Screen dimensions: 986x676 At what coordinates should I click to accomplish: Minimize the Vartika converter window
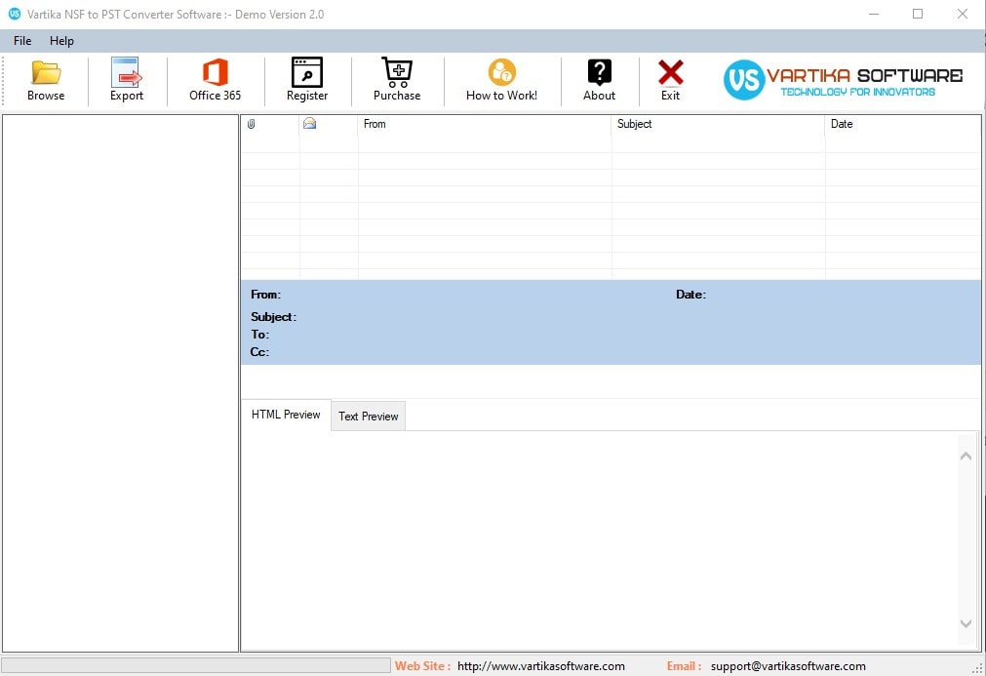(874, 14)
